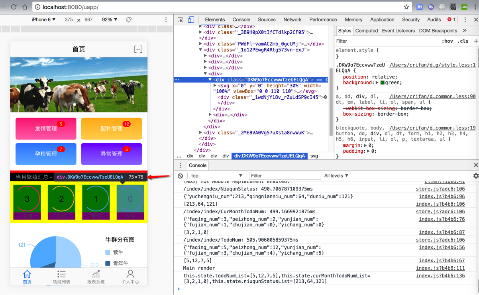Toggle the .cls class editor
This screenshot has width=479, height=295.
pyautogui.click(x=463, y=41)
